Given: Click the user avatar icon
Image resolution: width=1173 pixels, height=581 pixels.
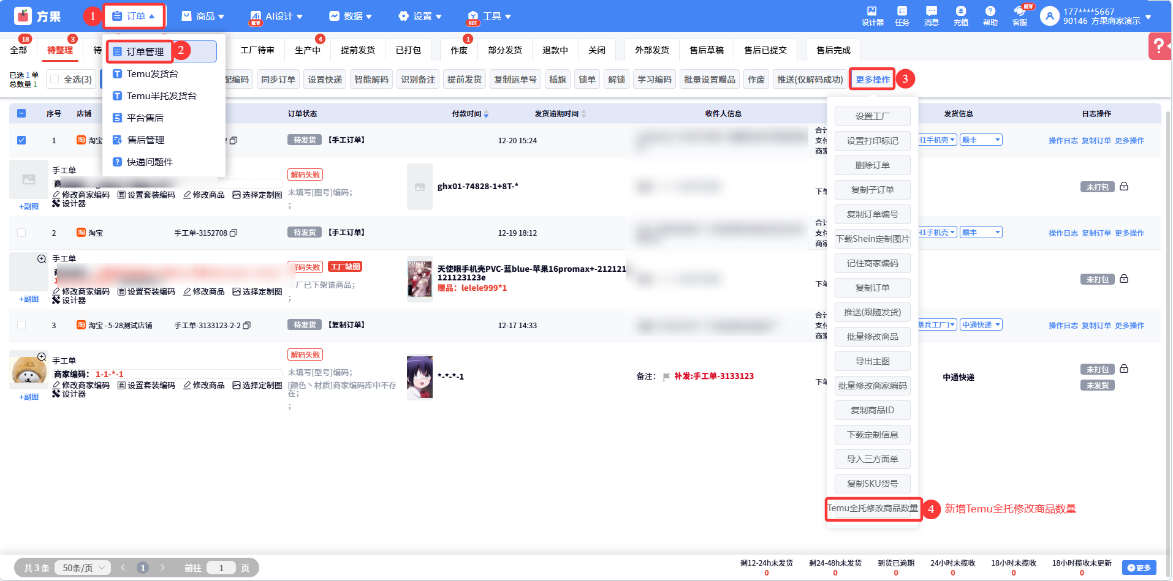Looking at the screenshot, I should 1050,16.
